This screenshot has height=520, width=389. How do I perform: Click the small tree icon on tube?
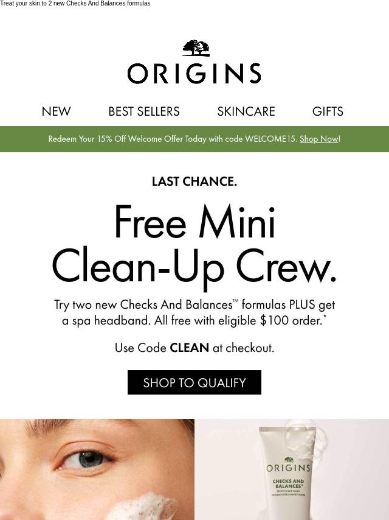[289, 460]
